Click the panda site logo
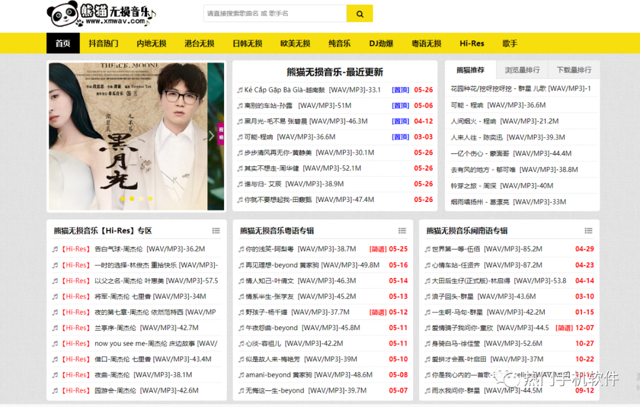This screenshot has height=407, width=640. pos(101,14)
